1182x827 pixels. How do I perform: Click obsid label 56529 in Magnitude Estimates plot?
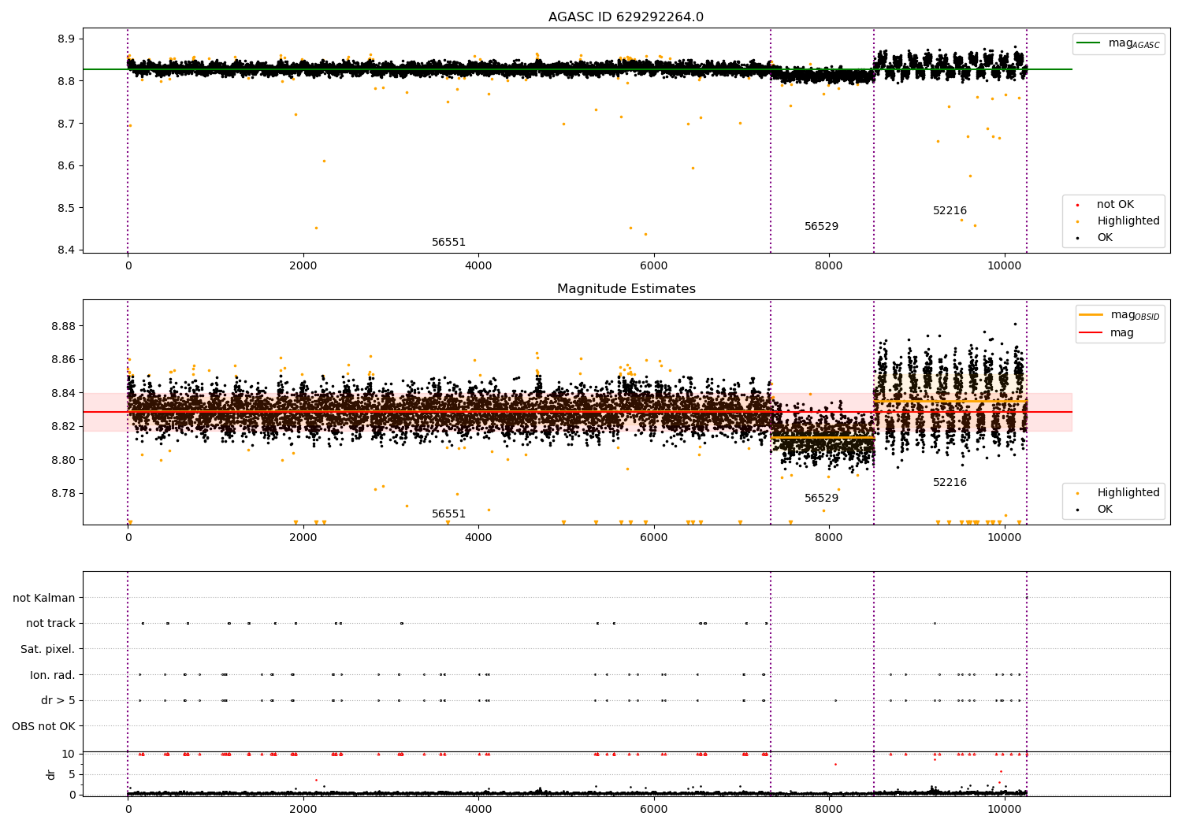821,499
